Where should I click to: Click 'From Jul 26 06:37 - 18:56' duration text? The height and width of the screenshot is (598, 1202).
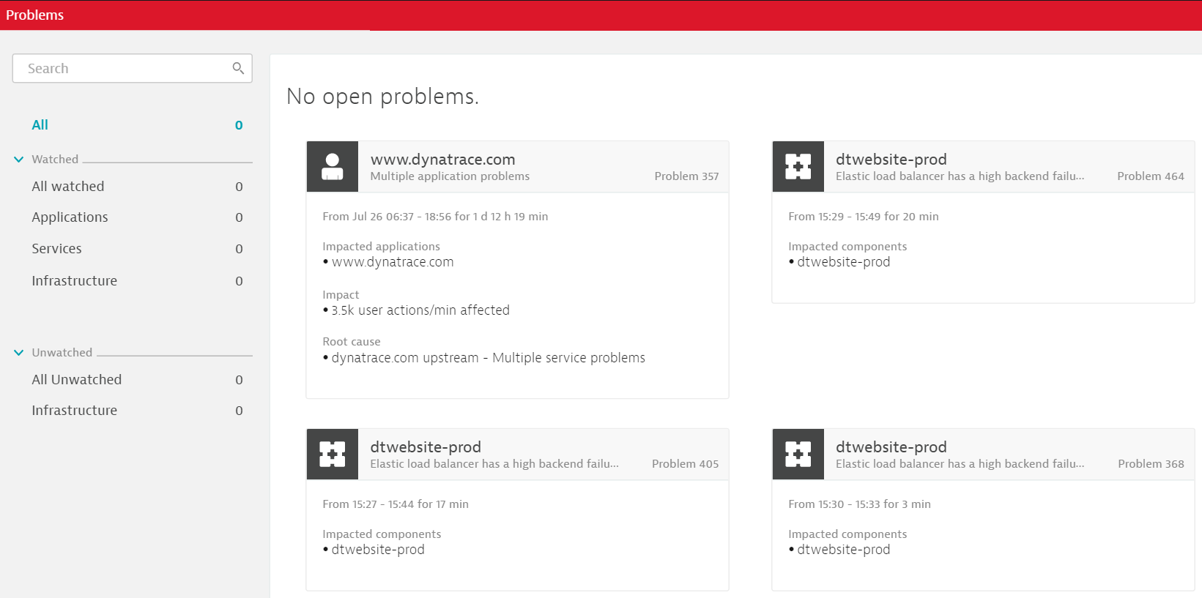click(435, 217)
